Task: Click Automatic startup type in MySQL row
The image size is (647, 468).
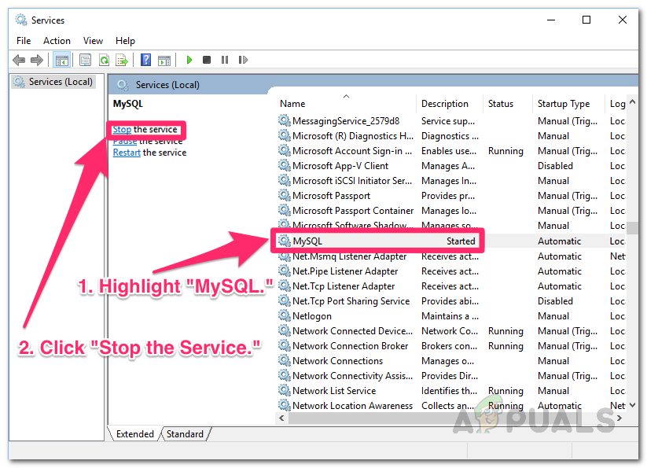Action: [559, 241]
